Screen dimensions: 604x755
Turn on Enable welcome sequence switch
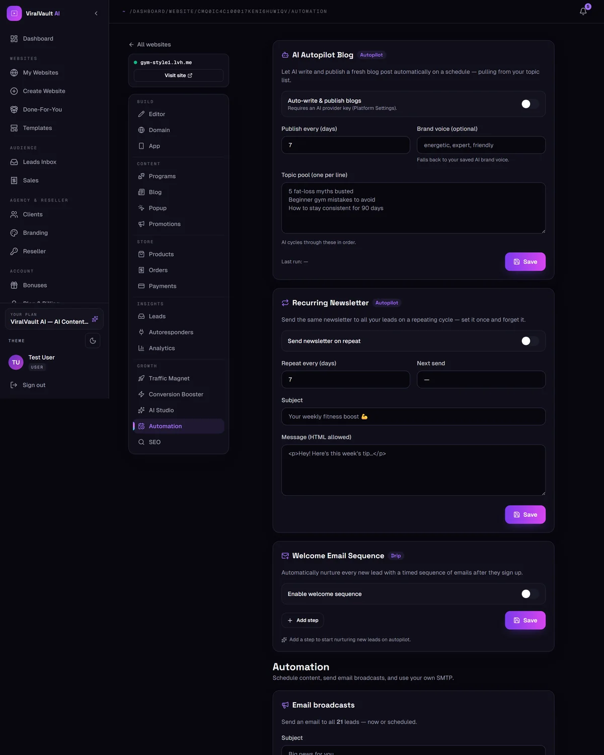pyautogui.click(x=530, y=594)
